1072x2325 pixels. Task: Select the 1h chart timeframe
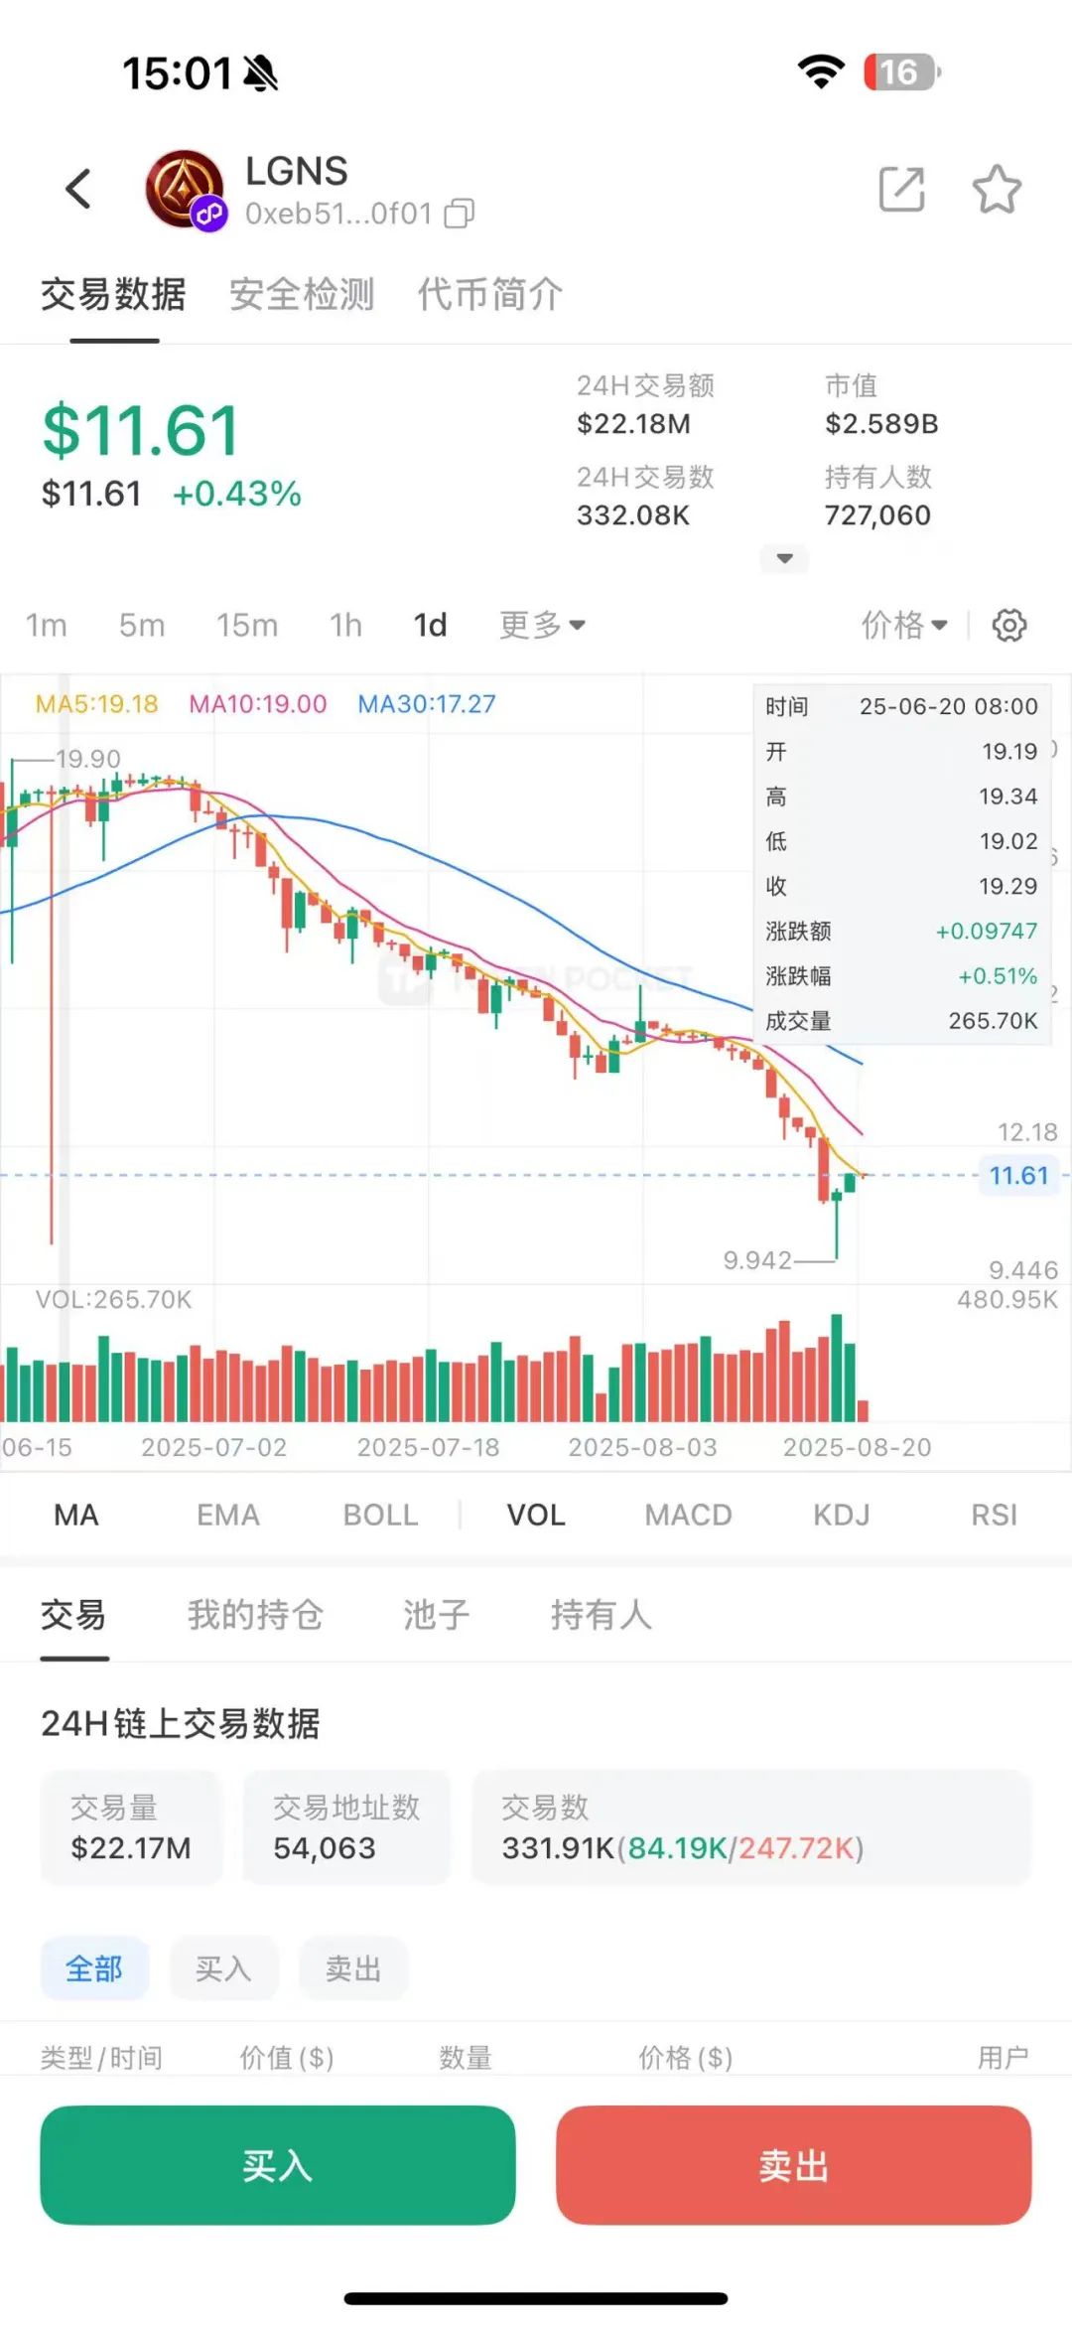coord(344,626)
